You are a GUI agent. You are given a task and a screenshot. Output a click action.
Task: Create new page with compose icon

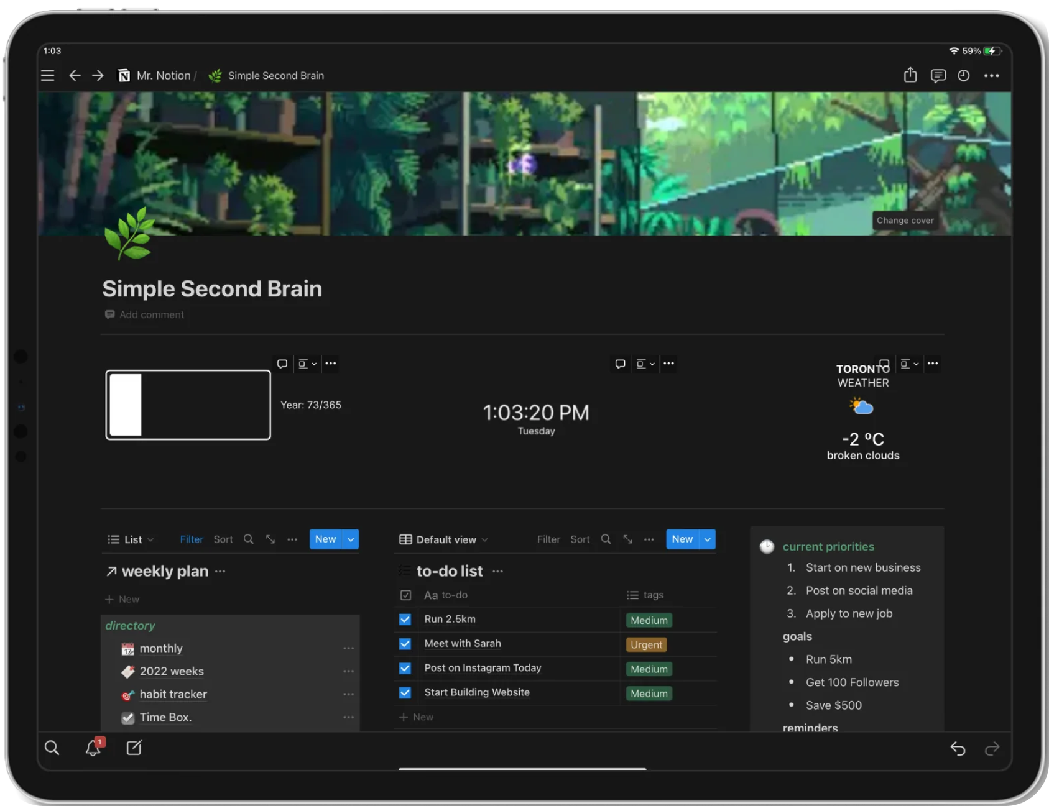(x=134, y=748)
